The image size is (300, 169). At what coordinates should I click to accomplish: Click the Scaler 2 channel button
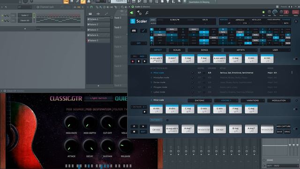[25, 15]
